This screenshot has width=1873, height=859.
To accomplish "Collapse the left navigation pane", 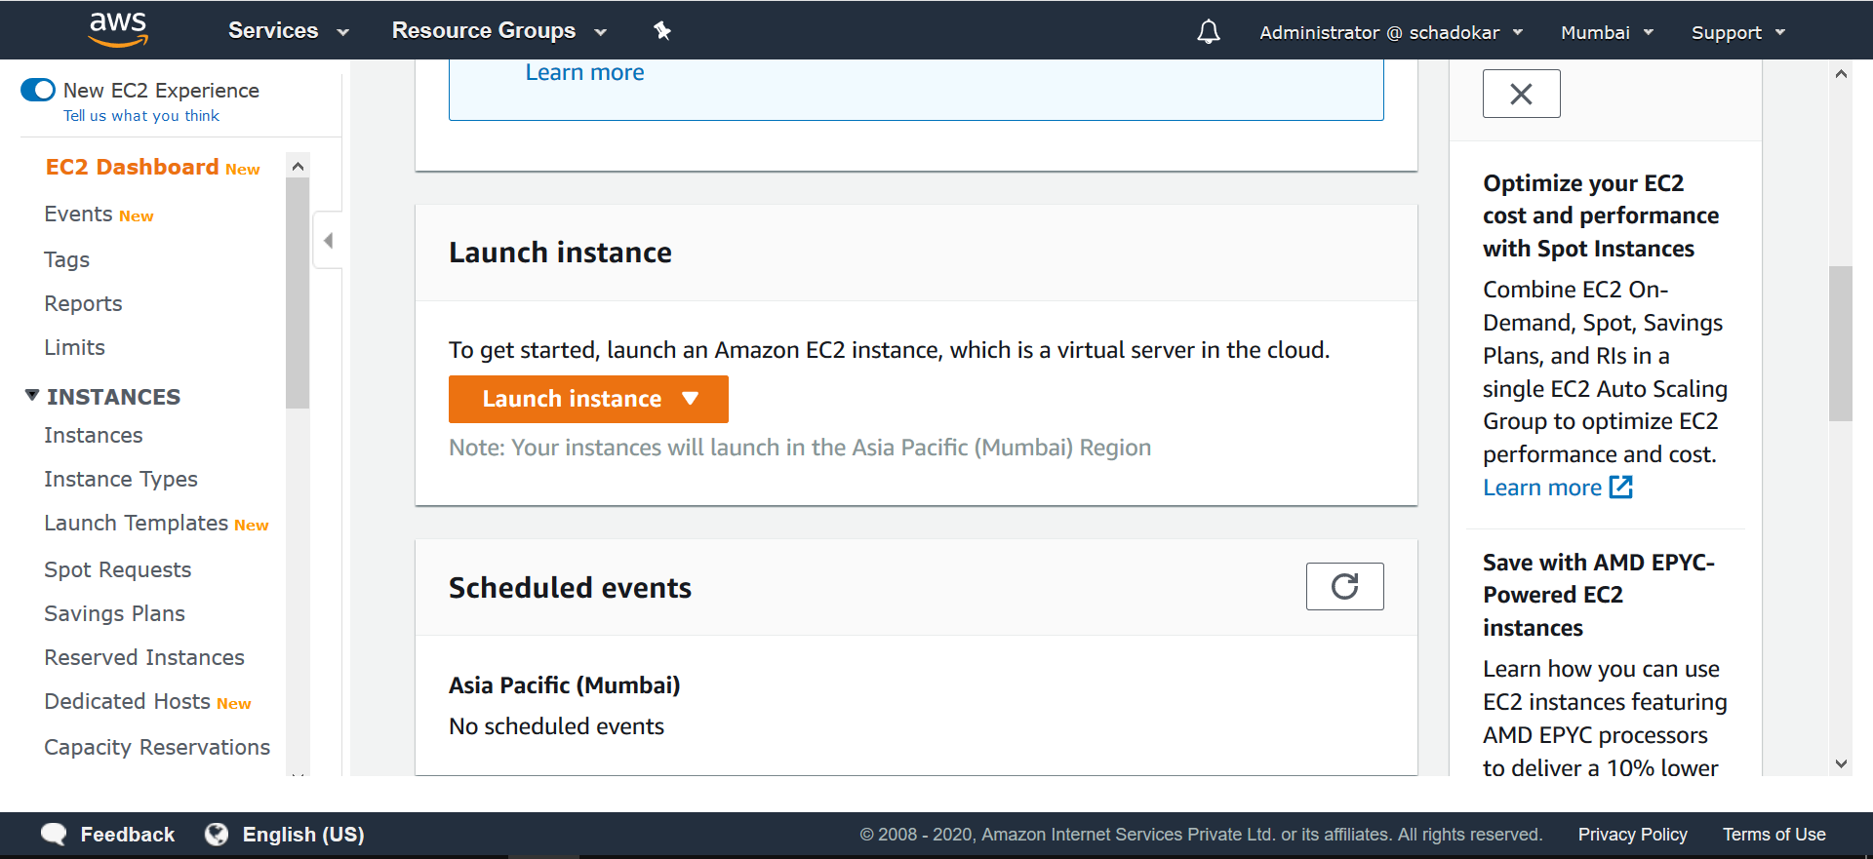I will coord(328,240).
